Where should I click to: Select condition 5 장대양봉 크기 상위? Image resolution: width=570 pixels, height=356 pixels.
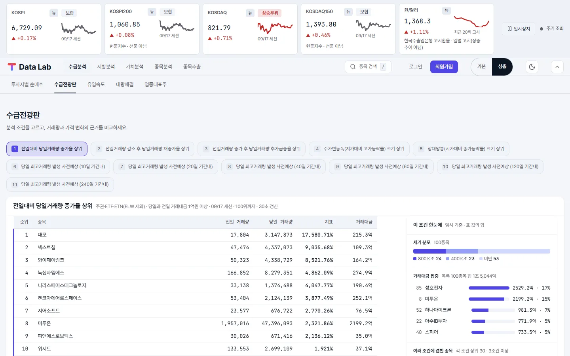point(461,149)
